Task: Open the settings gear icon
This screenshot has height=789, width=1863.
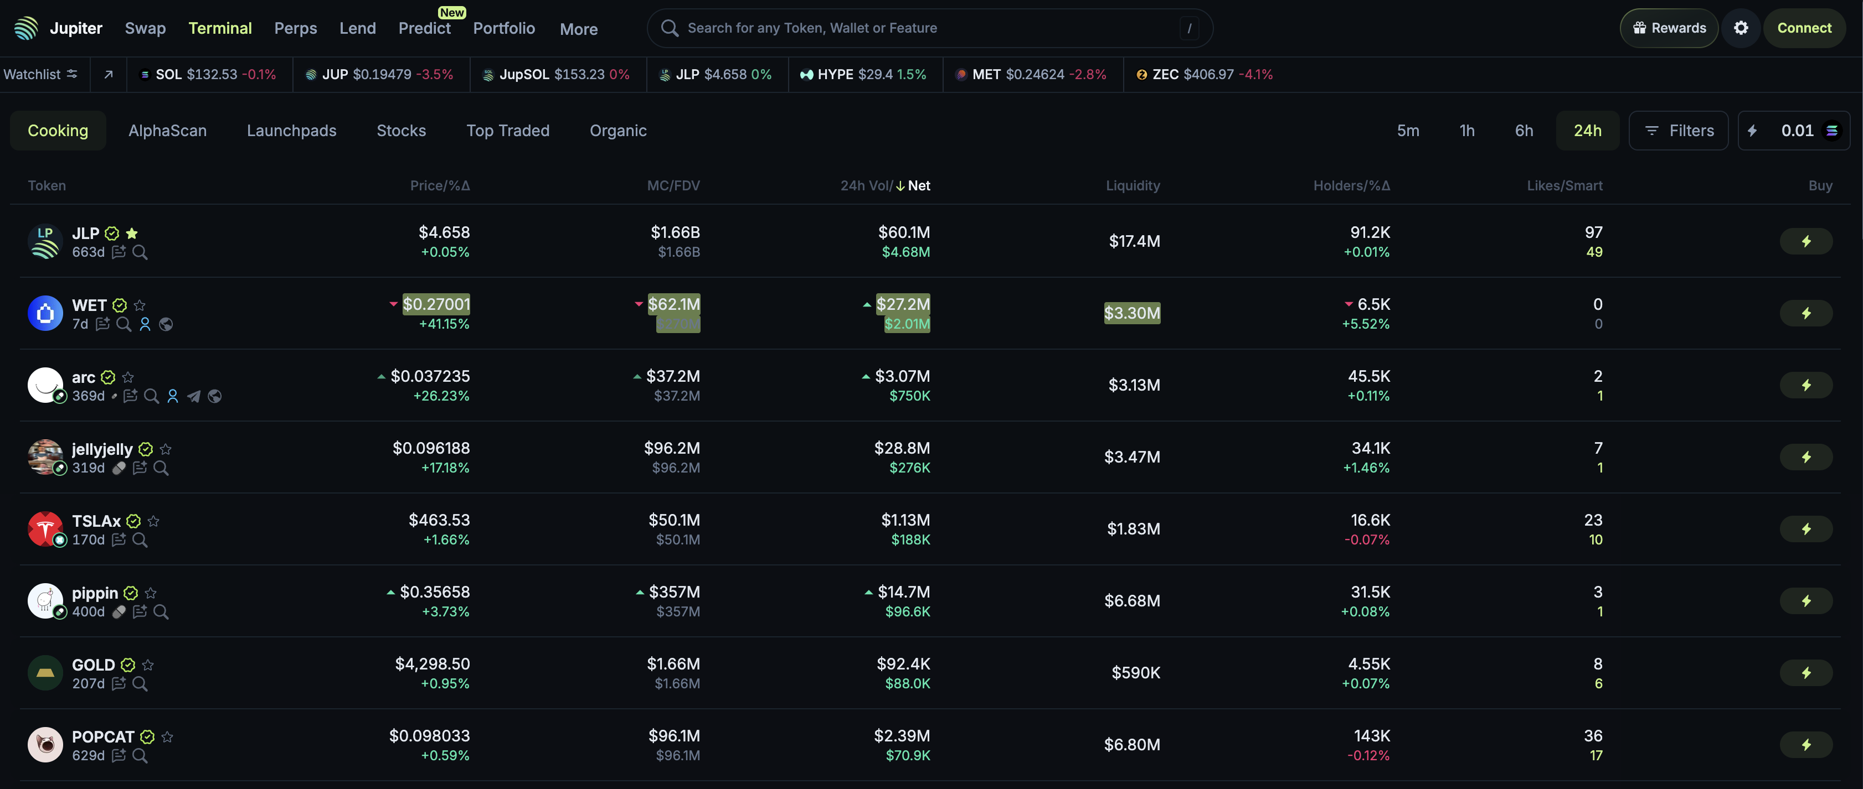Action: pyautogui.click(x=1741, y=28)
